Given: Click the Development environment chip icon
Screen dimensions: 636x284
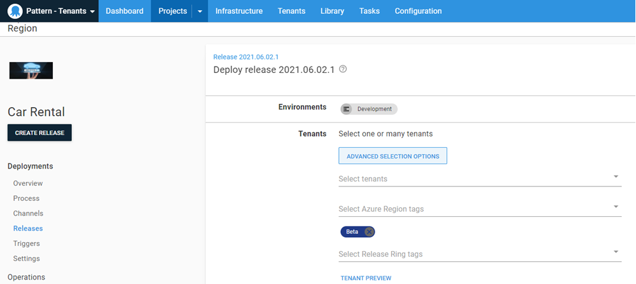Looking at the screenshot, I should coord(347,109).
